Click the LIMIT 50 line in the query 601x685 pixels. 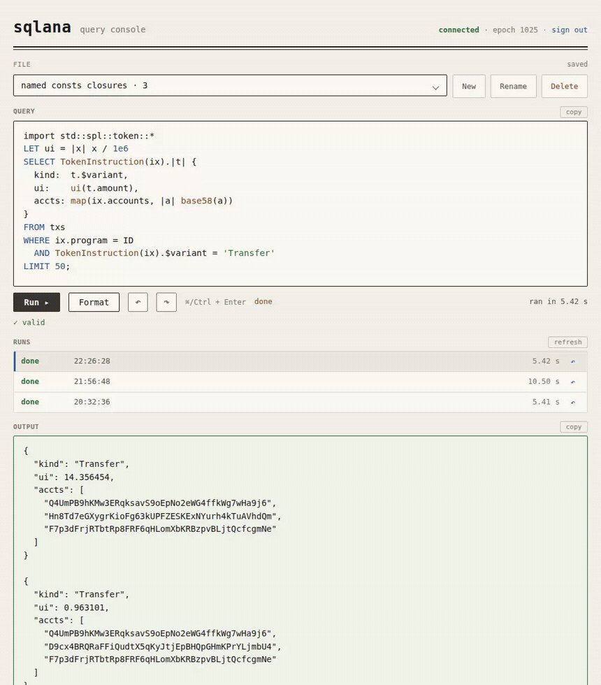(46, 266)
